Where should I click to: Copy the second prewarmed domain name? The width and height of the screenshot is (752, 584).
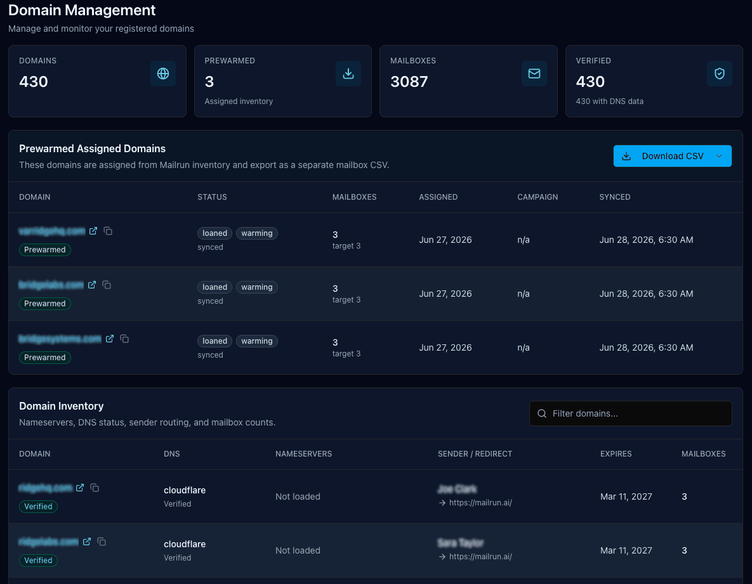coord(107,285)
